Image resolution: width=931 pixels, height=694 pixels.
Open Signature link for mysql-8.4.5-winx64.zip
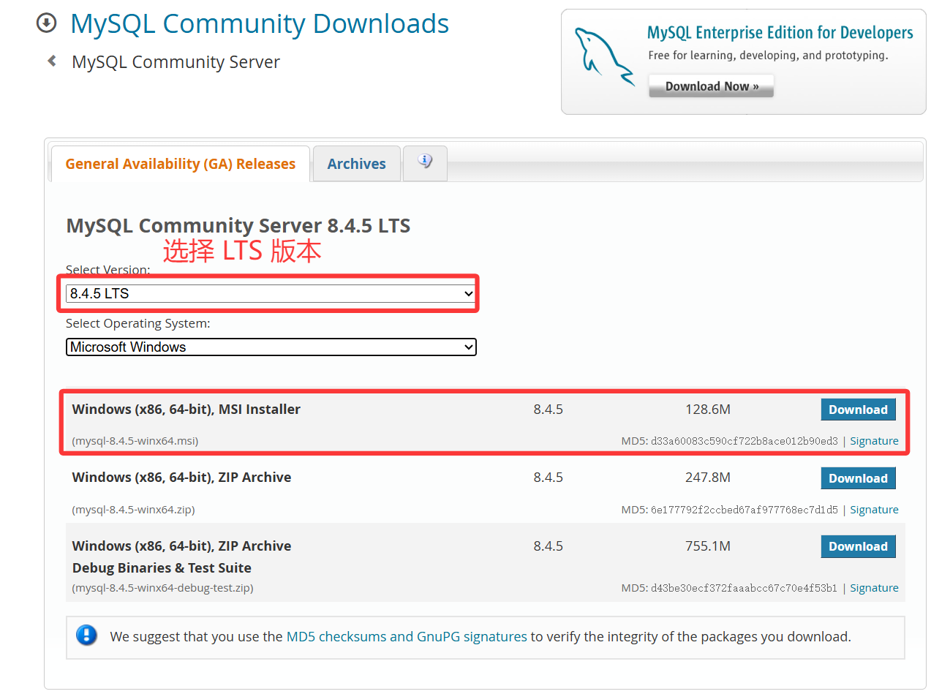874,510
